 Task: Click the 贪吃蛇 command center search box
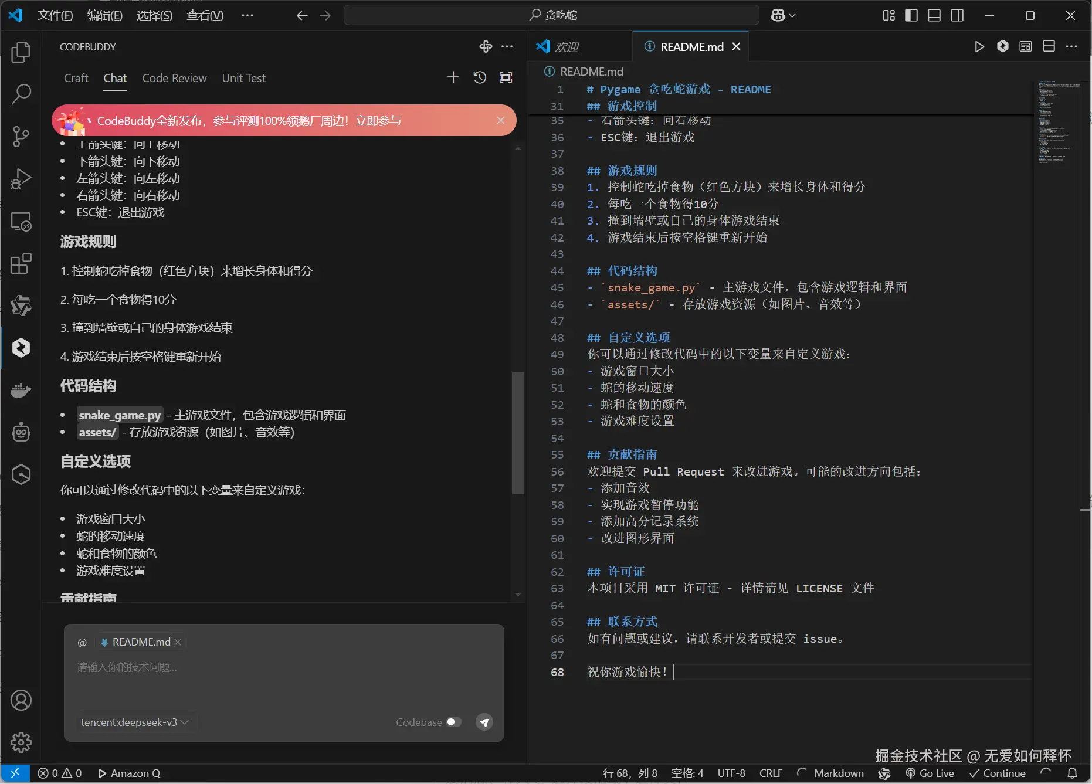tap(551, 15)
